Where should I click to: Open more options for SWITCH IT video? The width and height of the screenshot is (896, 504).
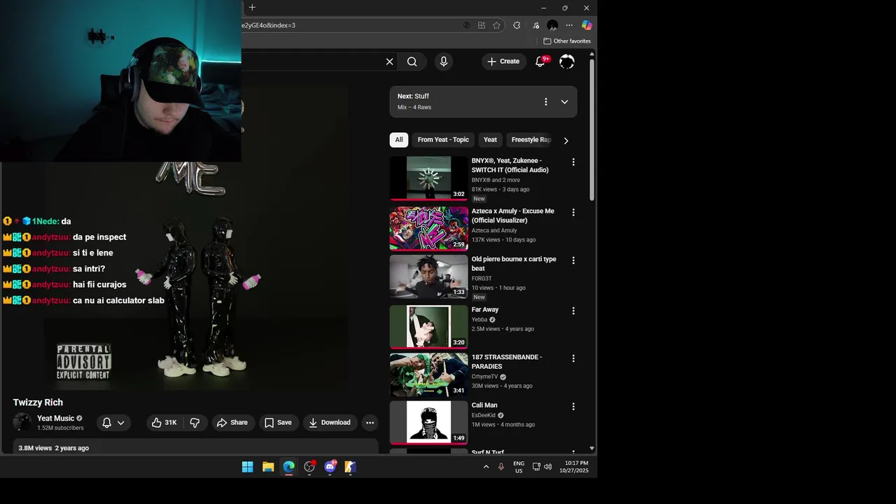[x=573, y=162]
